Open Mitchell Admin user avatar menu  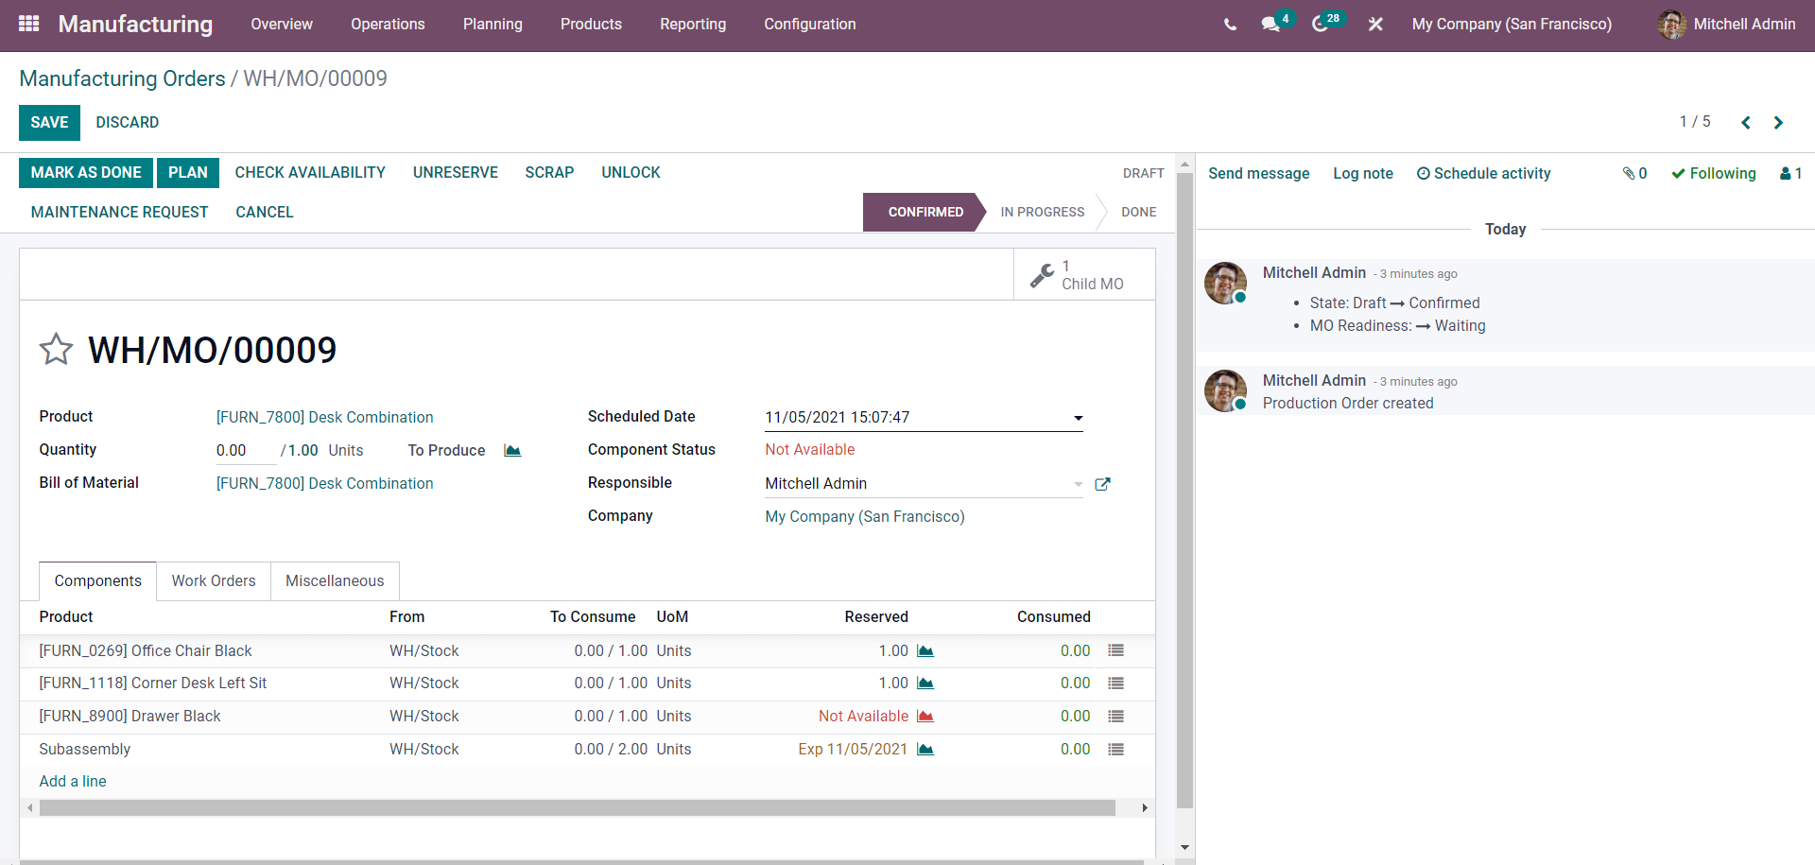(x=1727, y=25)
